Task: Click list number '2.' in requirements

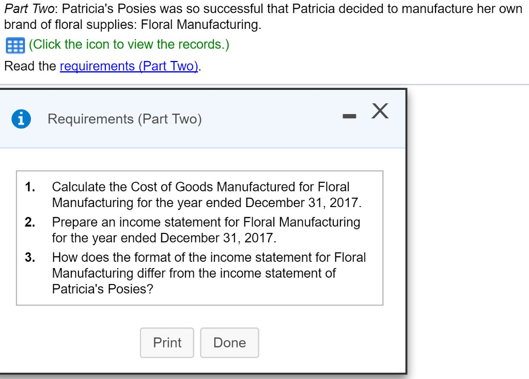Action: [x=30, y=223]
